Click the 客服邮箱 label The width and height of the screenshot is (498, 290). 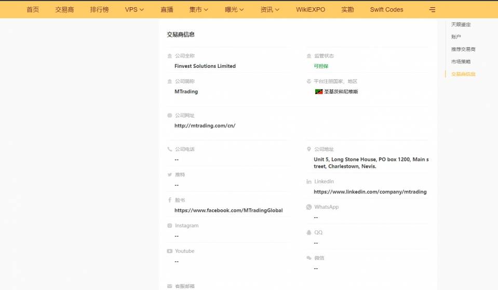pos(185,286)
